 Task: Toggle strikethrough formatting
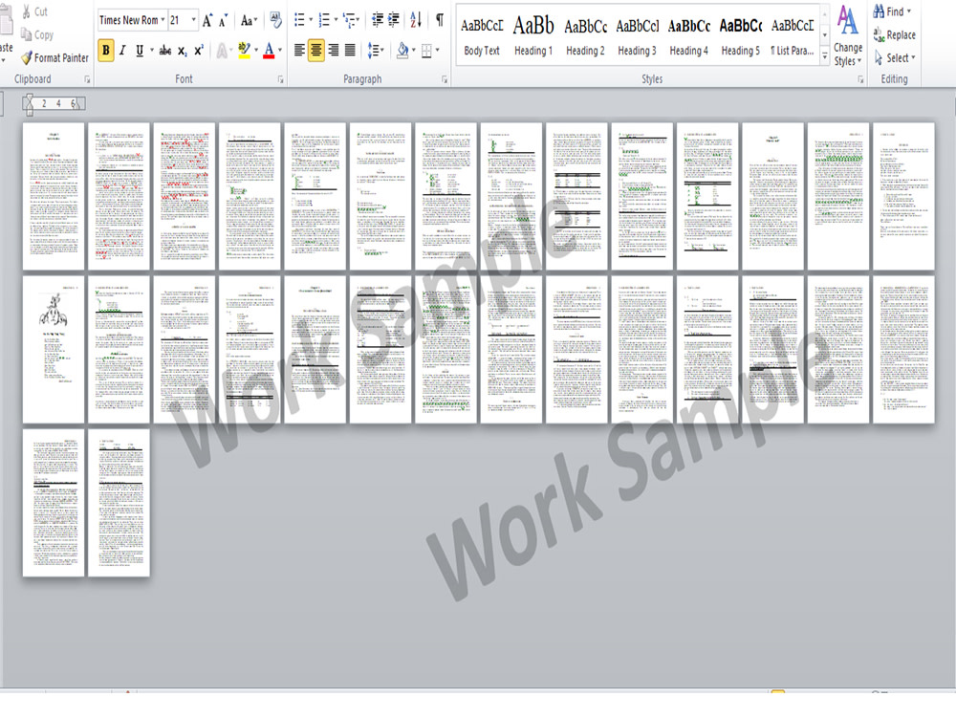coord(164,51)
